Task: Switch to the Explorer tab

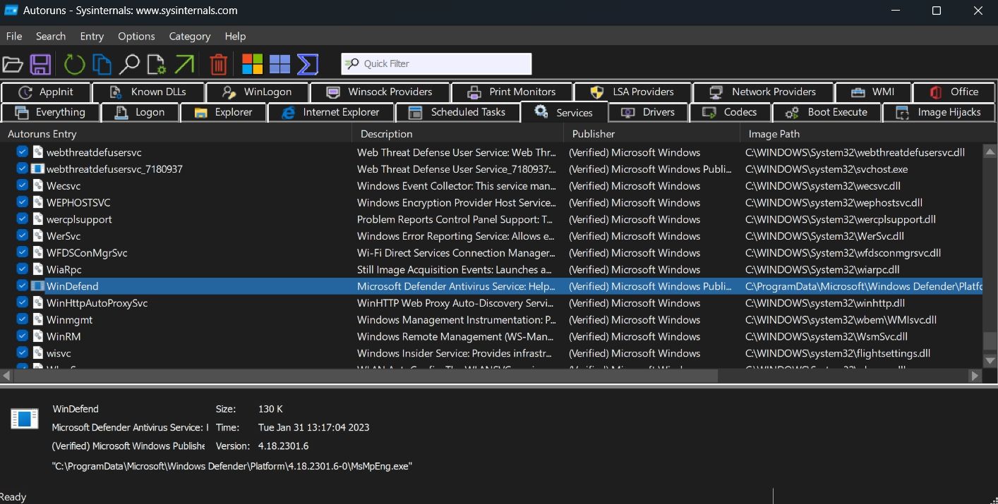Action: coord(224,112)
